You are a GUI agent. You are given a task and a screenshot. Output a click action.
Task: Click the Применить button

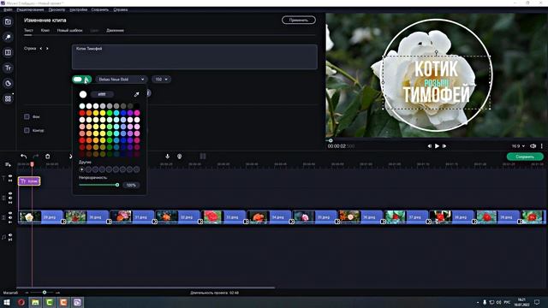(x=299, y=21)
